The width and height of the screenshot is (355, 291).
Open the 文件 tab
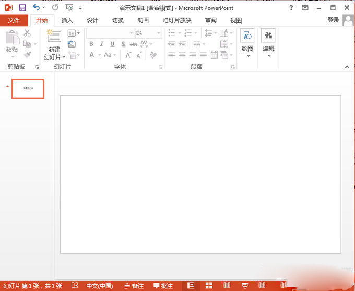[14, 20]
